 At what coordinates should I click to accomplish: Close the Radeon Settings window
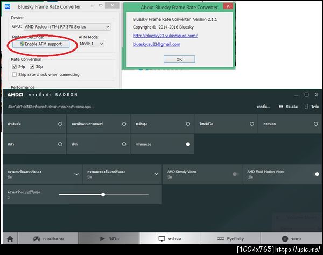click(x=317, y=95)
